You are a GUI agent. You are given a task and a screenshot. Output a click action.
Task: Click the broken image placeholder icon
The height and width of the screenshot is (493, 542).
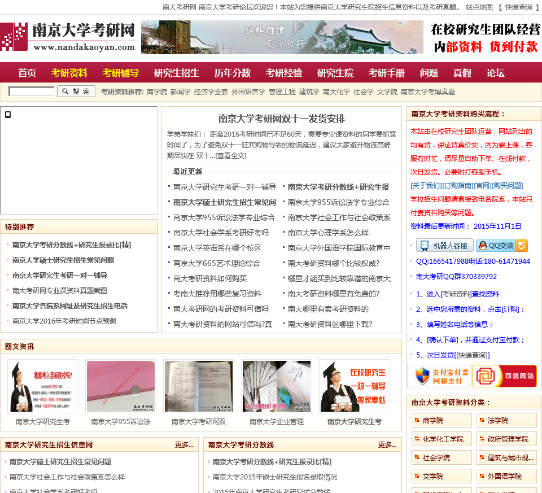(x=8, y=115)
